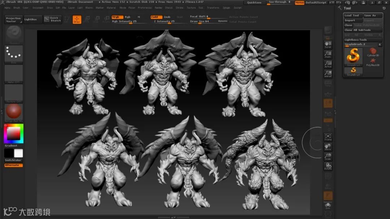The width and height of the screenshot is (390, 219).
Task: Open the Transform menu
Action: click(x=213, y=8)
